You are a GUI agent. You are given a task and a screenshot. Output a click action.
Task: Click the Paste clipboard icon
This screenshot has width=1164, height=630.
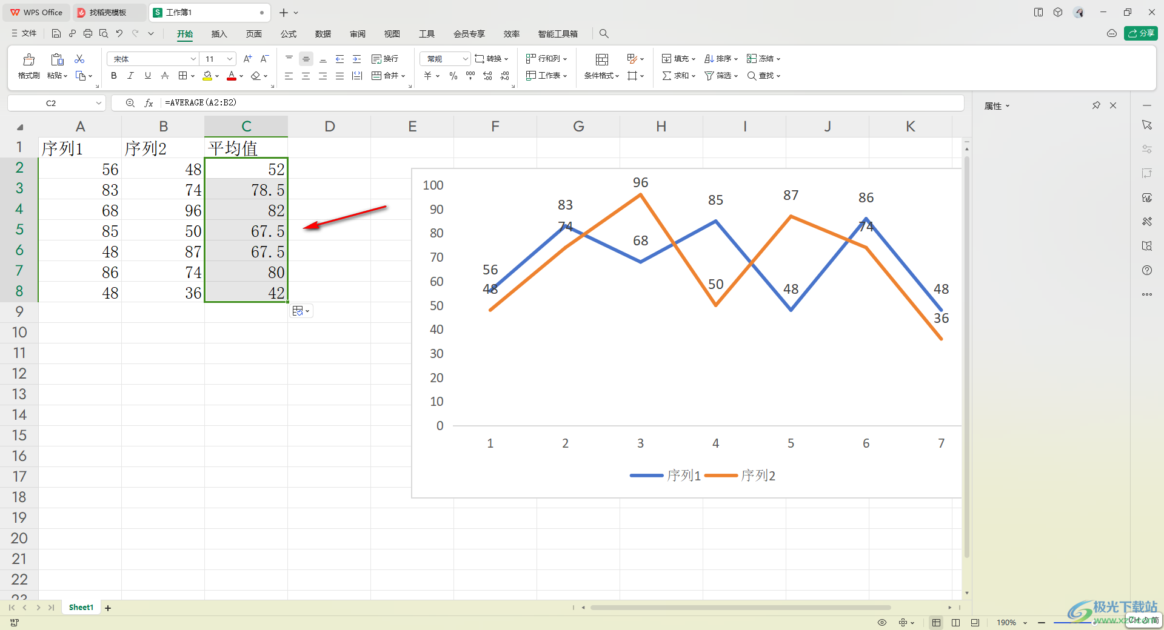pos(57,59)
